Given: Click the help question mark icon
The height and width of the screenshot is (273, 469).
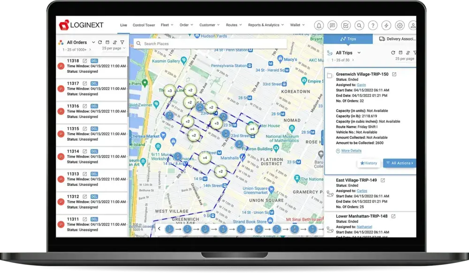Looking at the screenshot, I should [x=372, y=25].
